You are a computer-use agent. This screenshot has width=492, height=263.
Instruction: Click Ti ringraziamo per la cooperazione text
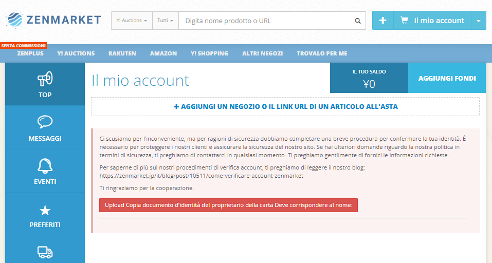147,189
